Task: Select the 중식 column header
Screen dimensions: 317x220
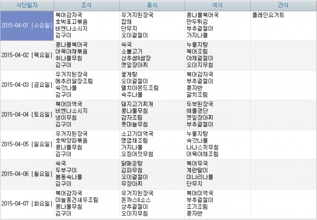Action: (x=152, y=5)
